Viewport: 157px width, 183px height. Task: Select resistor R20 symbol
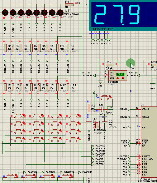pyautogui.click(x=154, y=65)
